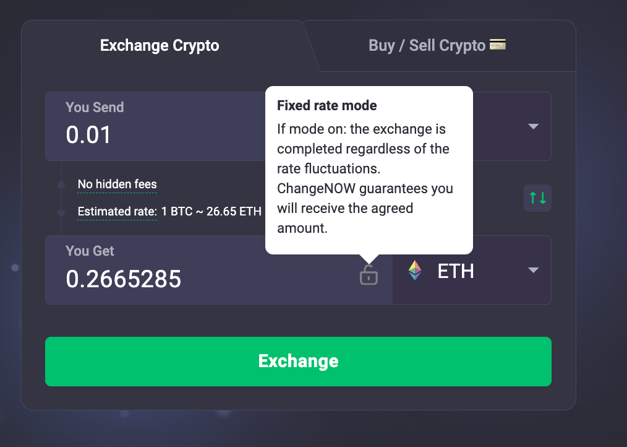Switch to the Exchange Crypto tab
627x447 pixels.
(x=160, y=46)
